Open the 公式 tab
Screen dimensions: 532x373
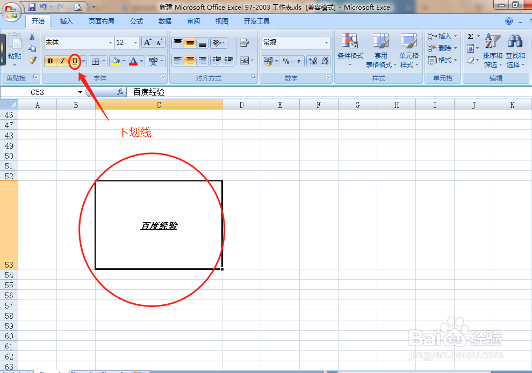136,21
